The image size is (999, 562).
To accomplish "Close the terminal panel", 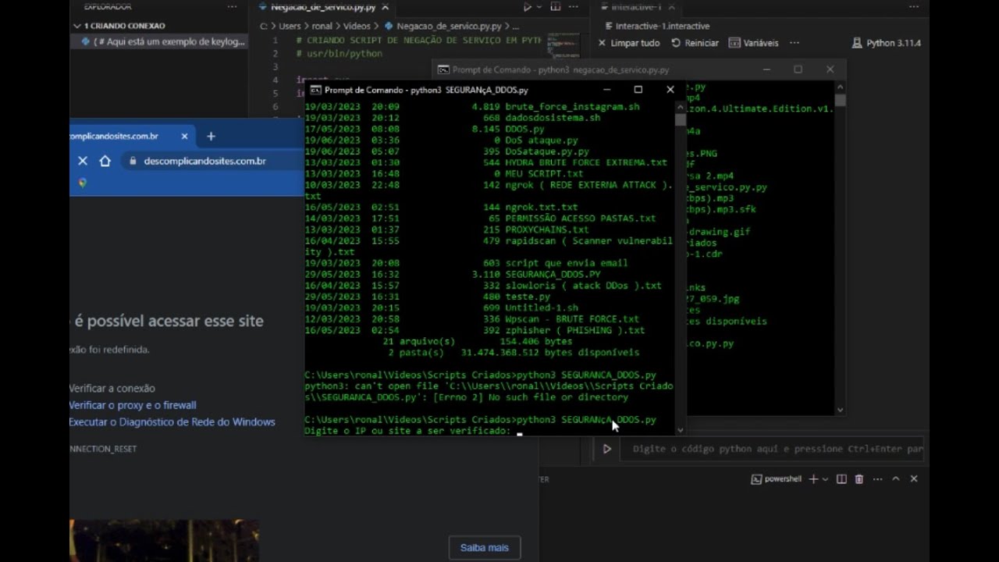I will (x=914, y=479).
